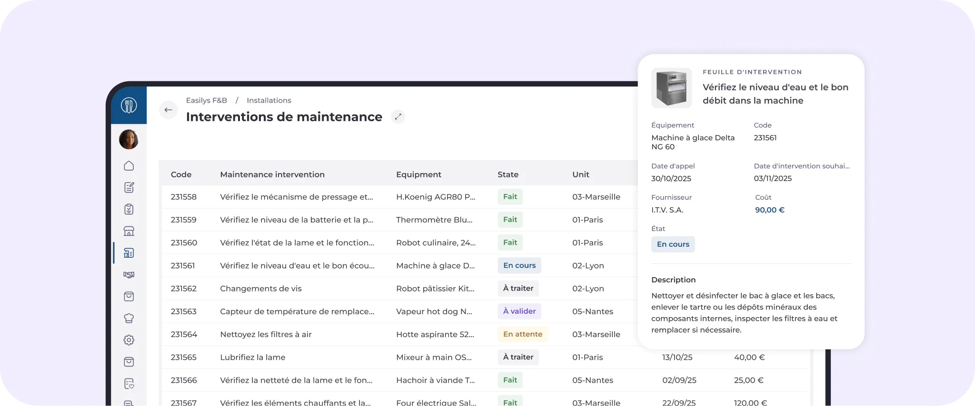This screenshot has height=406, width=975.
Task: Open Lubrifiez la lame intervention
Action: pos(253,357)
